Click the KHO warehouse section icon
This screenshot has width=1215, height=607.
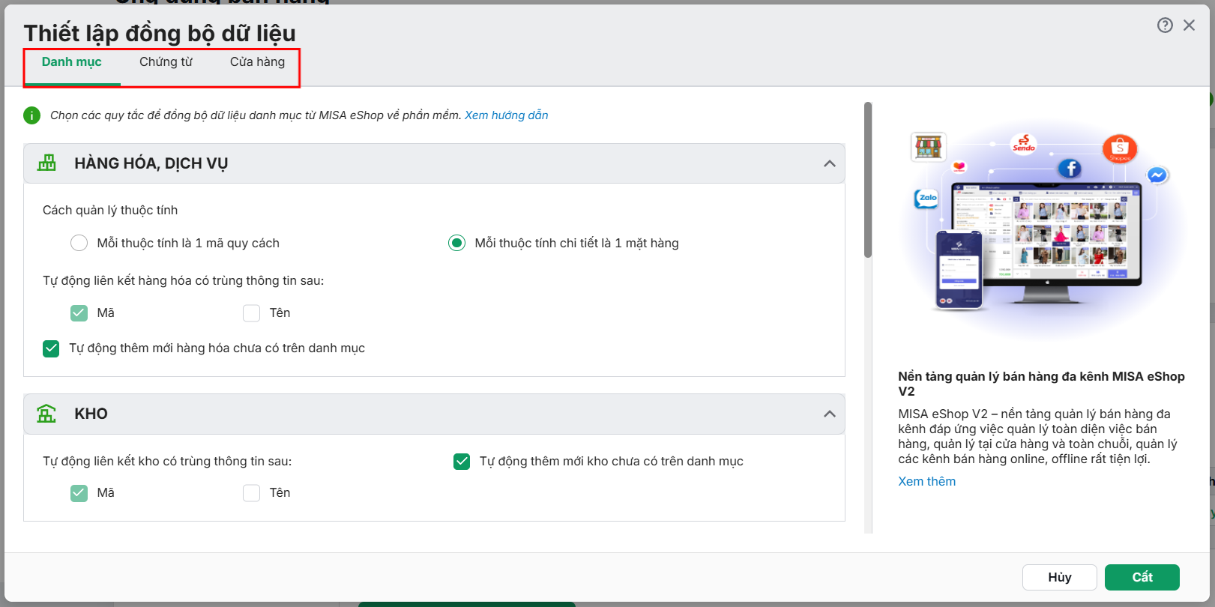[47, 414]
